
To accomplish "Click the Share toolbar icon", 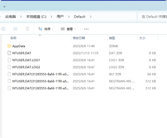I will [x=15, y=29].
